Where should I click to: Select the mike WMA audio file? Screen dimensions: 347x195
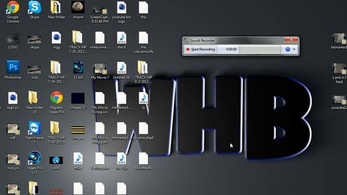(78, 158)
